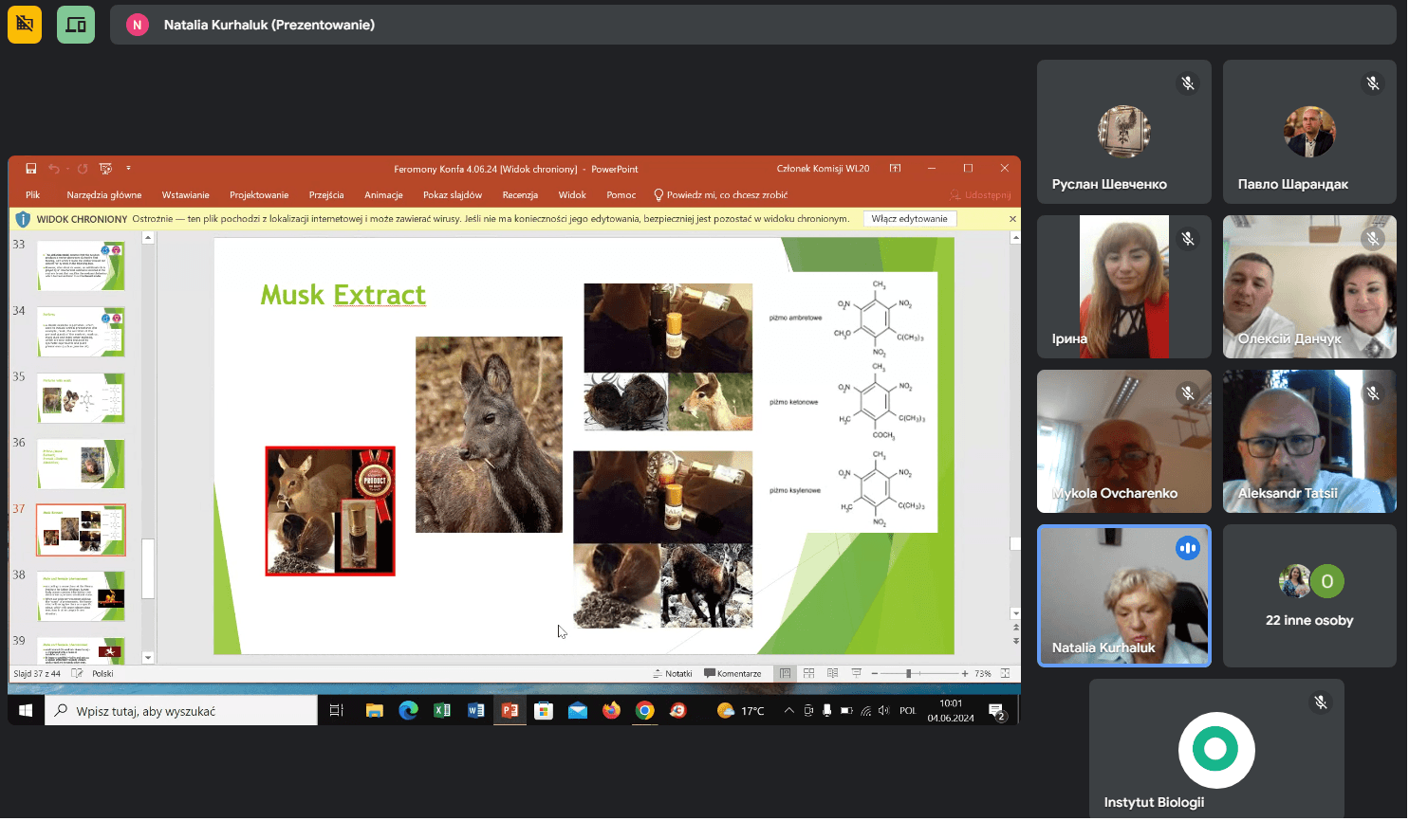
Task: Open Firefox from the taskbar
Action: click(x=611, y=710)
